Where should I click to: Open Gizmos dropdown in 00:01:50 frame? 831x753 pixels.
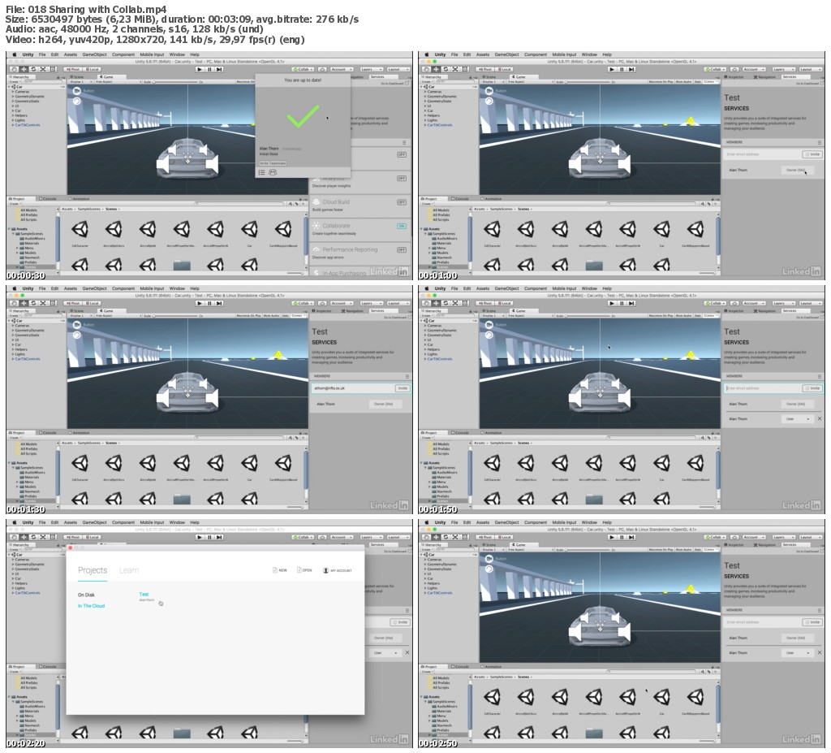[709, 316]
